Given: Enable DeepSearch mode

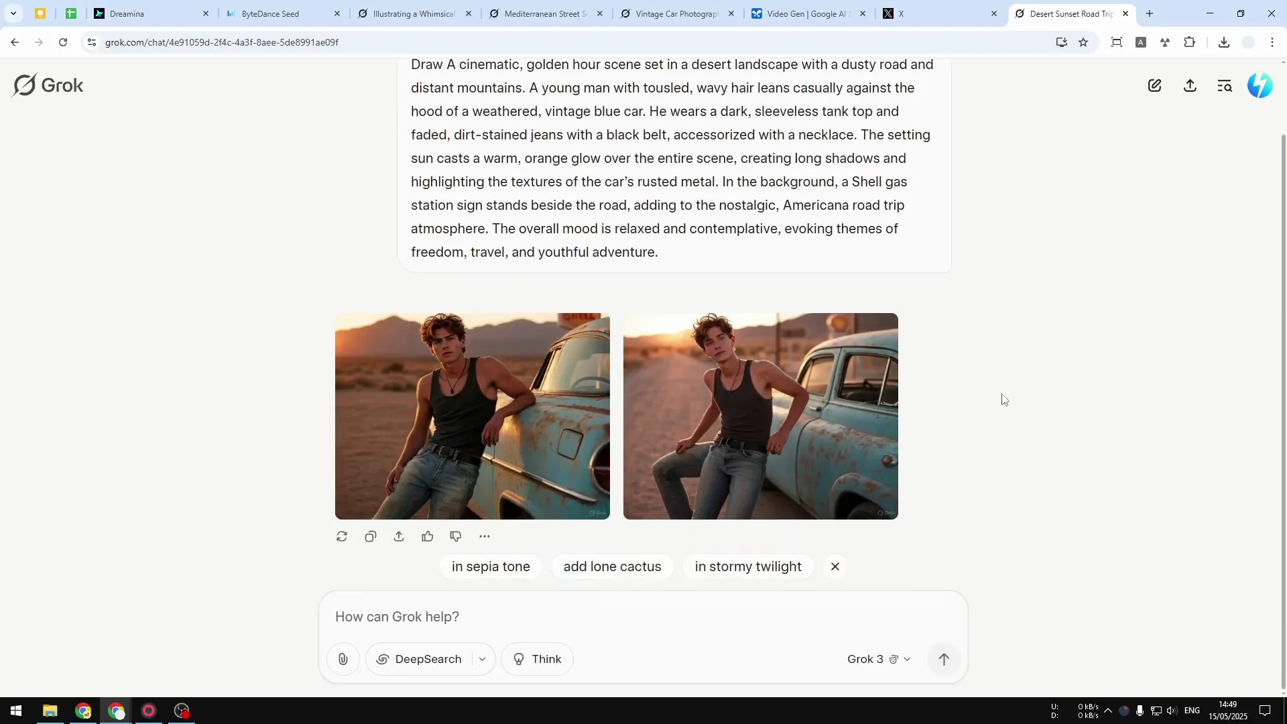Looking at the screenshot, I should tap(420, 659).
